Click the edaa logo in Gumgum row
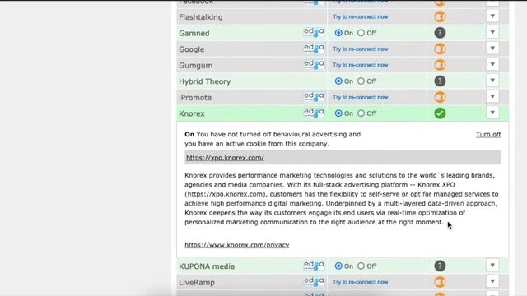This screenshot has height=296, width=527. (314, 65)
